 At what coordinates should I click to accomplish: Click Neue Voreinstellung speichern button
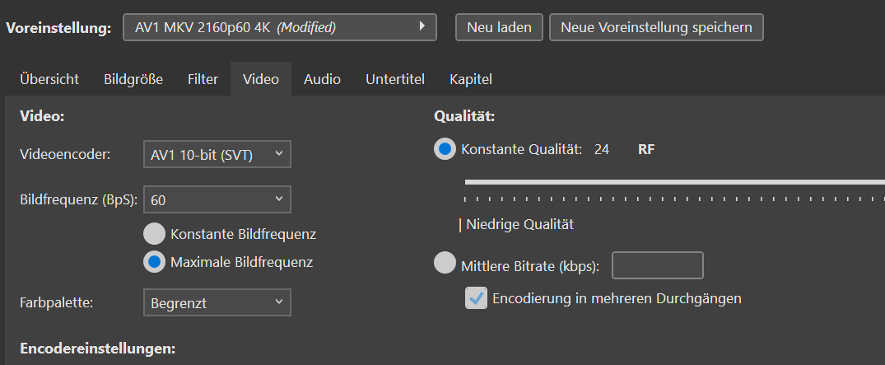(656, 27)
